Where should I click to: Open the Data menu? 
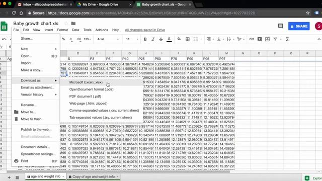coord(75,30)
